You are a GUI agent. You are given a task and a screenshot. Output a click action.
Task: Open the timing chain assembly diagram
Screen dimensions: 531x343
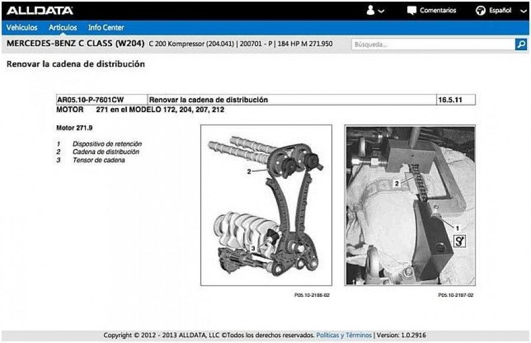pos(266,205)
